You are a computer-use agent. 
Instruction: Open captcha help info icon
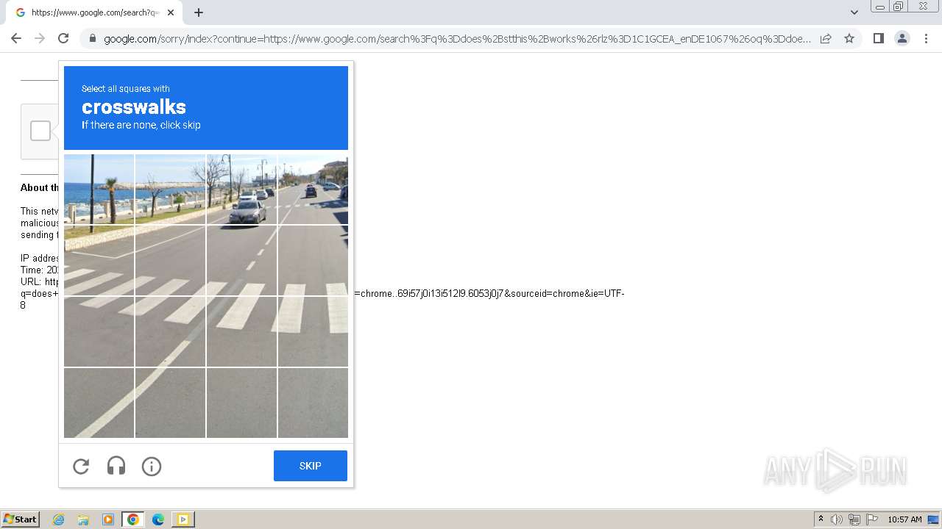(152, 466)
